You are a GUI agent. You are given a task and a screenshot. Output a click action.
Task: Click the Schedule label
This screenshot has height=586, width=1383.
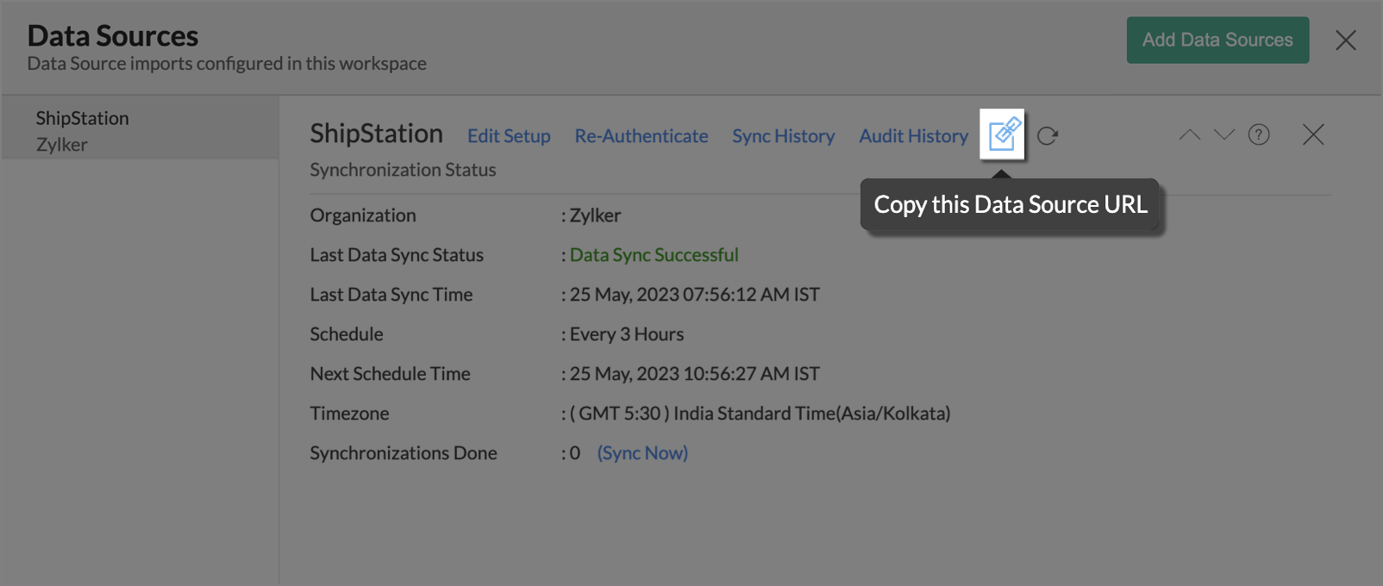(x=347, y=334)
